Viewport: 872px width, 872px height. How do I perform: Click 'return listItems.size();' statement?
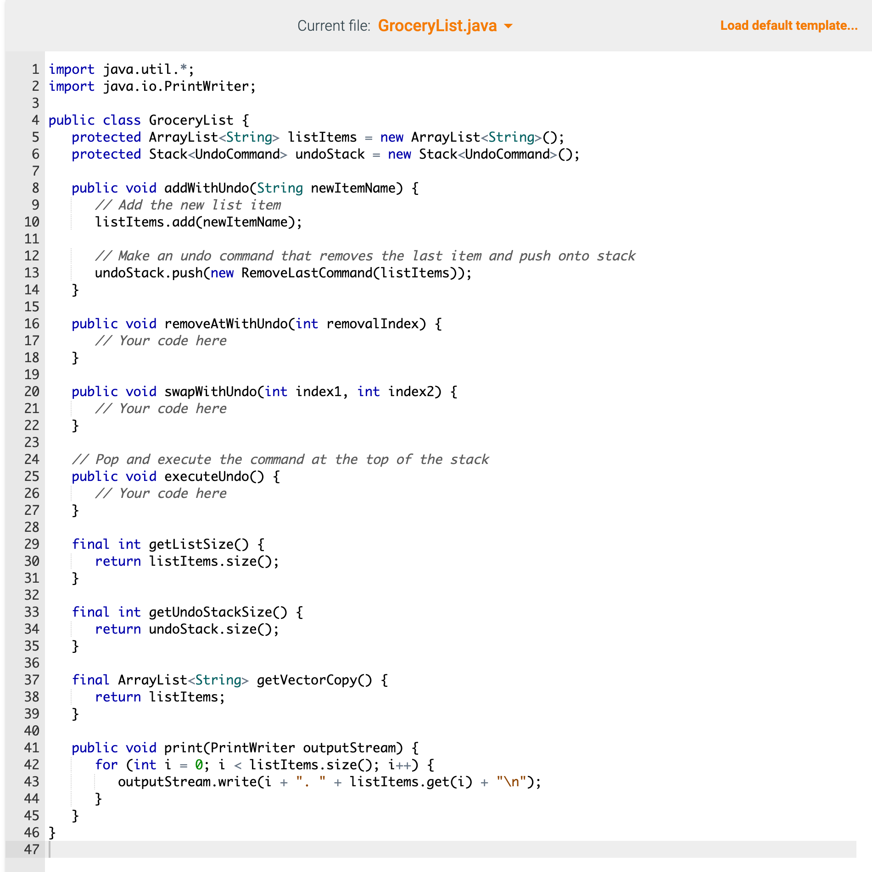coord(187,561)
